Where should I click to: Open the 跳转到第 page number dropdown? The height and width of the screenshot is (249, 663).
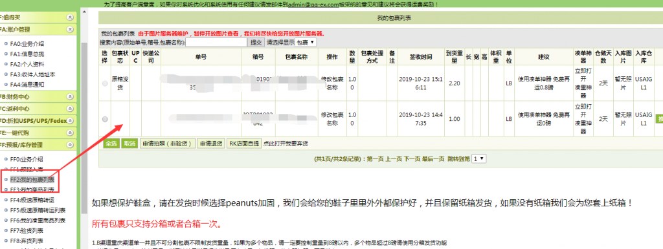(479, 159)
